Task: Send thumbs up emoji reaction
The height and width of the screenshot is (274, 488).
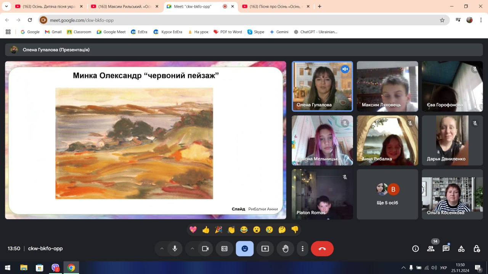Action: 206,230
